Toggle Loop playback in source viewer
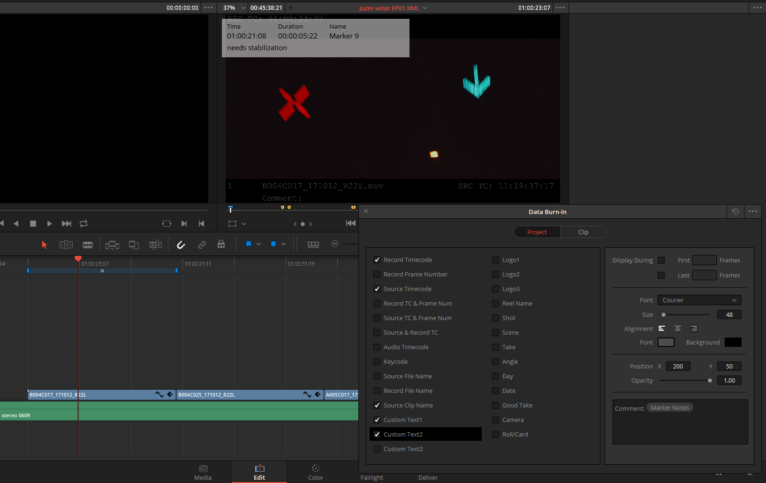The width and height of the screenshot is (766, 483). 83,224
